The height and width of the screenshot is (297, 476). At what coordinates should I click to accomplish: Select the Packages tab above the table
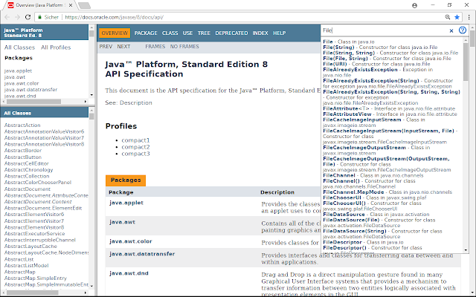click(126, 180)
